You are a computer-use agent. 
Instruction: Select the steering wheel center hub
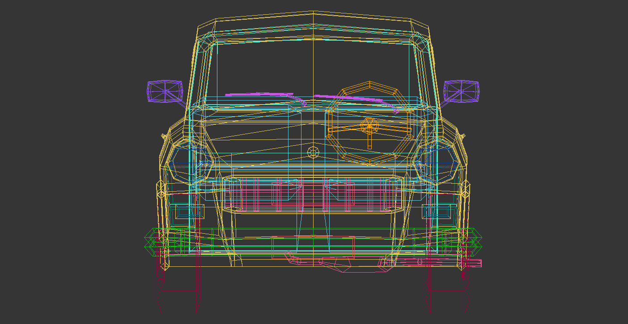tap(369, 126)
